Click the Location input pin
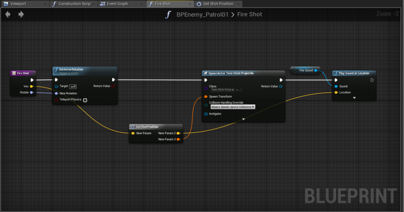Screen dimensions: 404x212 coord(336,92)
